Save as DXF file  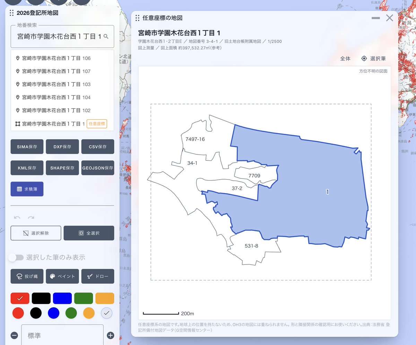pyautogui.click(x=62, y=147)
